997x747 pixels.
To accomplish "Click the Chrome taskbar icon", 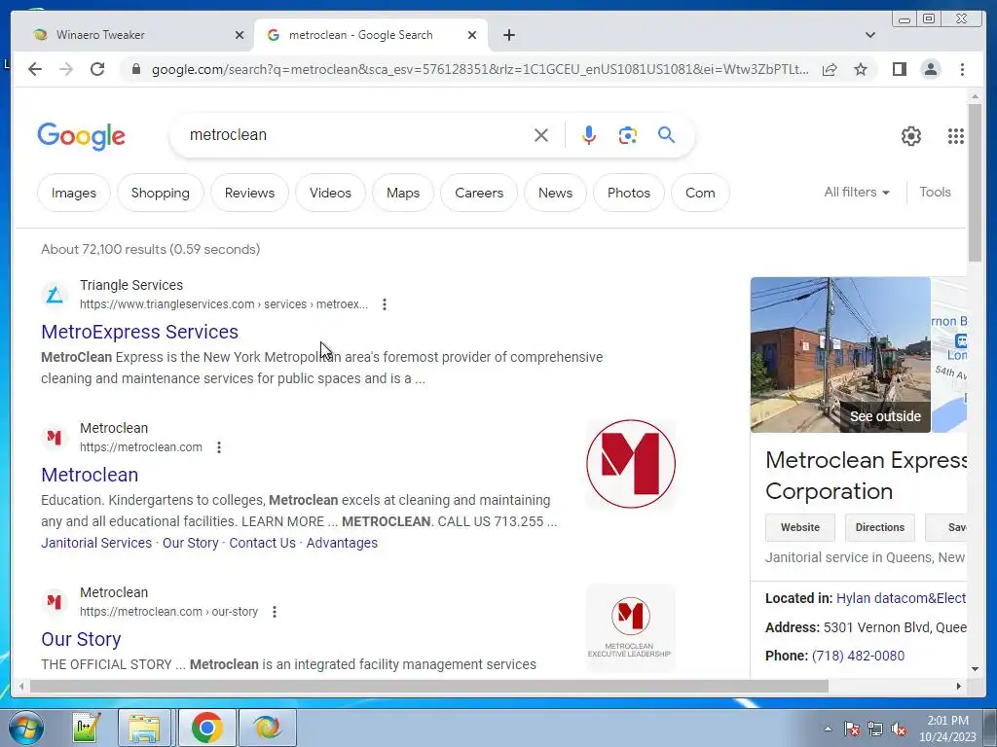I will [x=206, y=728].
